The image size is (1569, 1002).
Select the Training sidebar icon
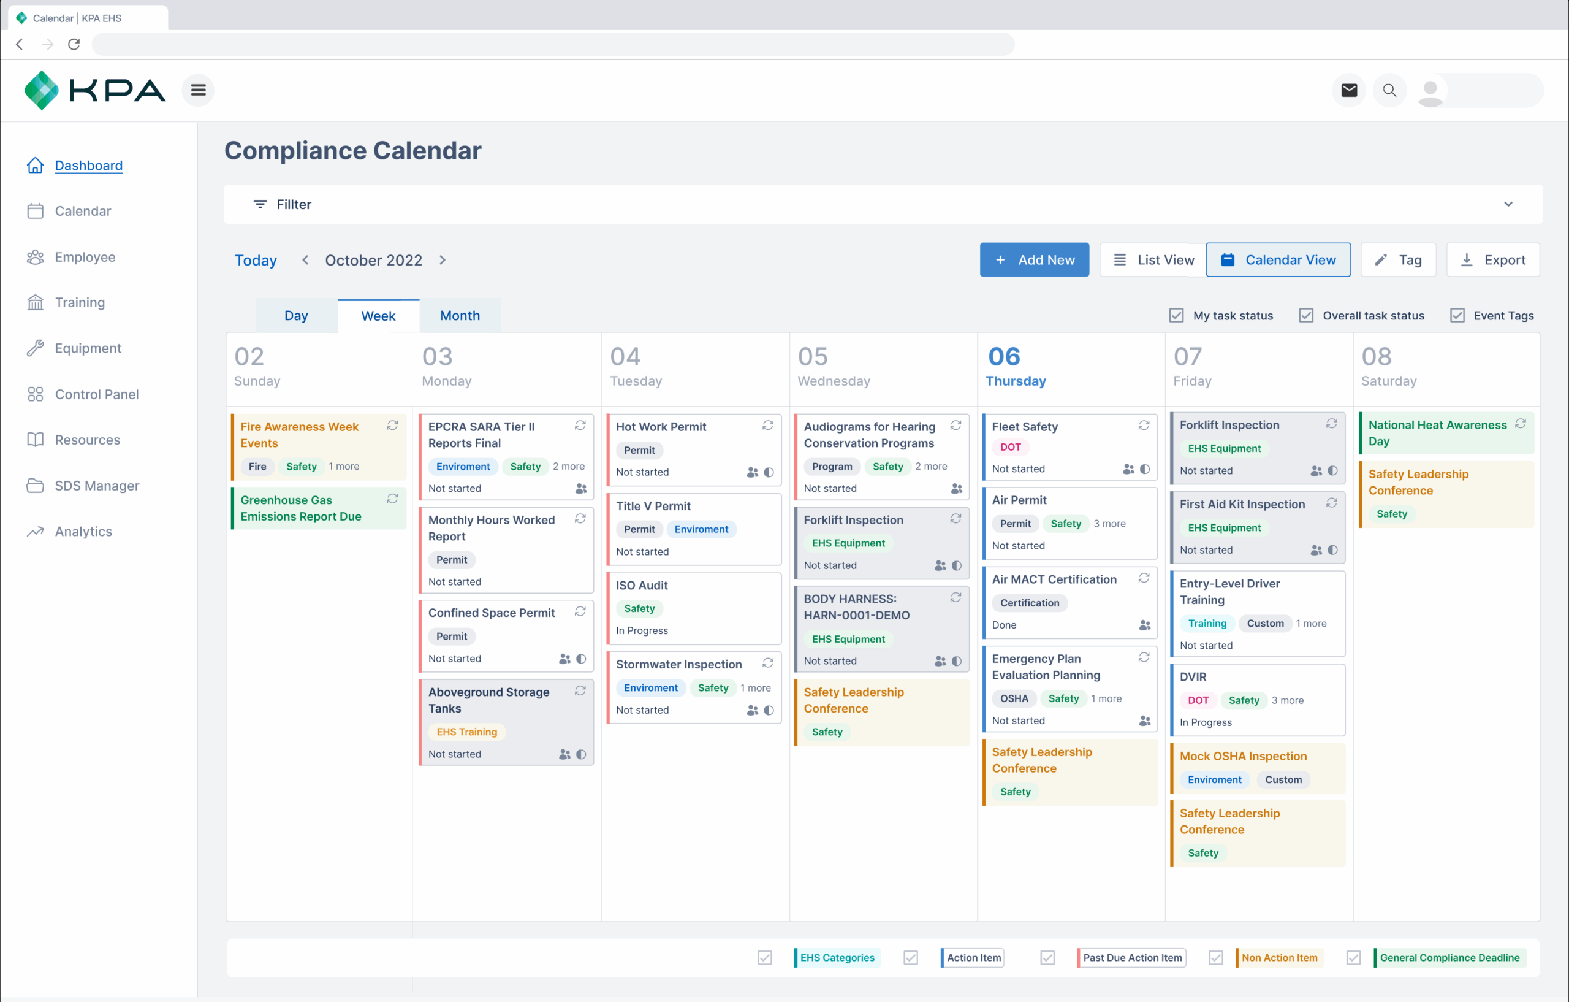pos(36,302)
